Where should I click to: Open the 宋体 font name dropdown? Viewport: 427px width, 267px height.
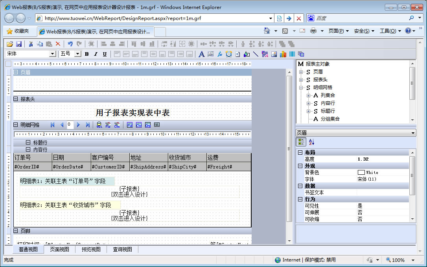pos(52,54)
